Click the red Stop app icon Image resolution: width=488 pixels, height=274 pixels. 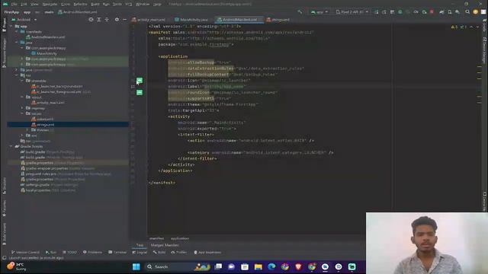432,12
